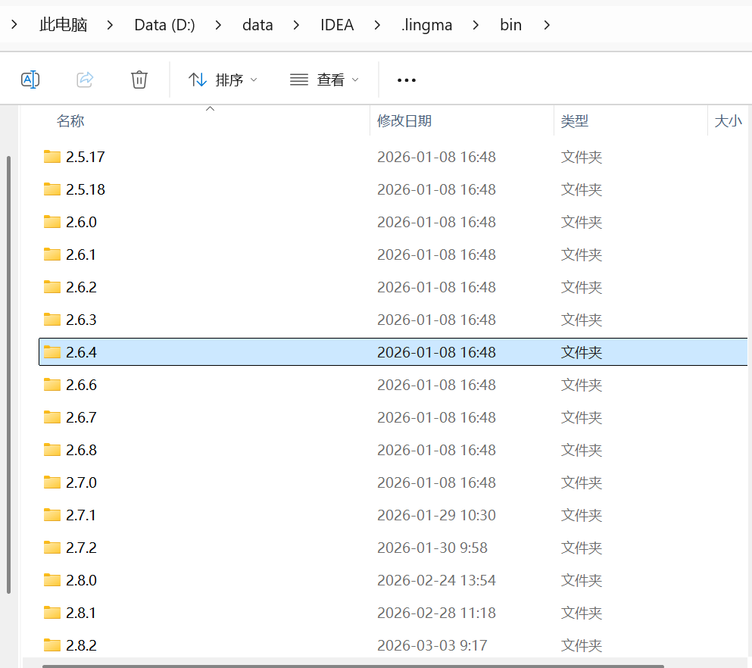Go to the IDEA breadcrumb segment

[x=337, y=24]
